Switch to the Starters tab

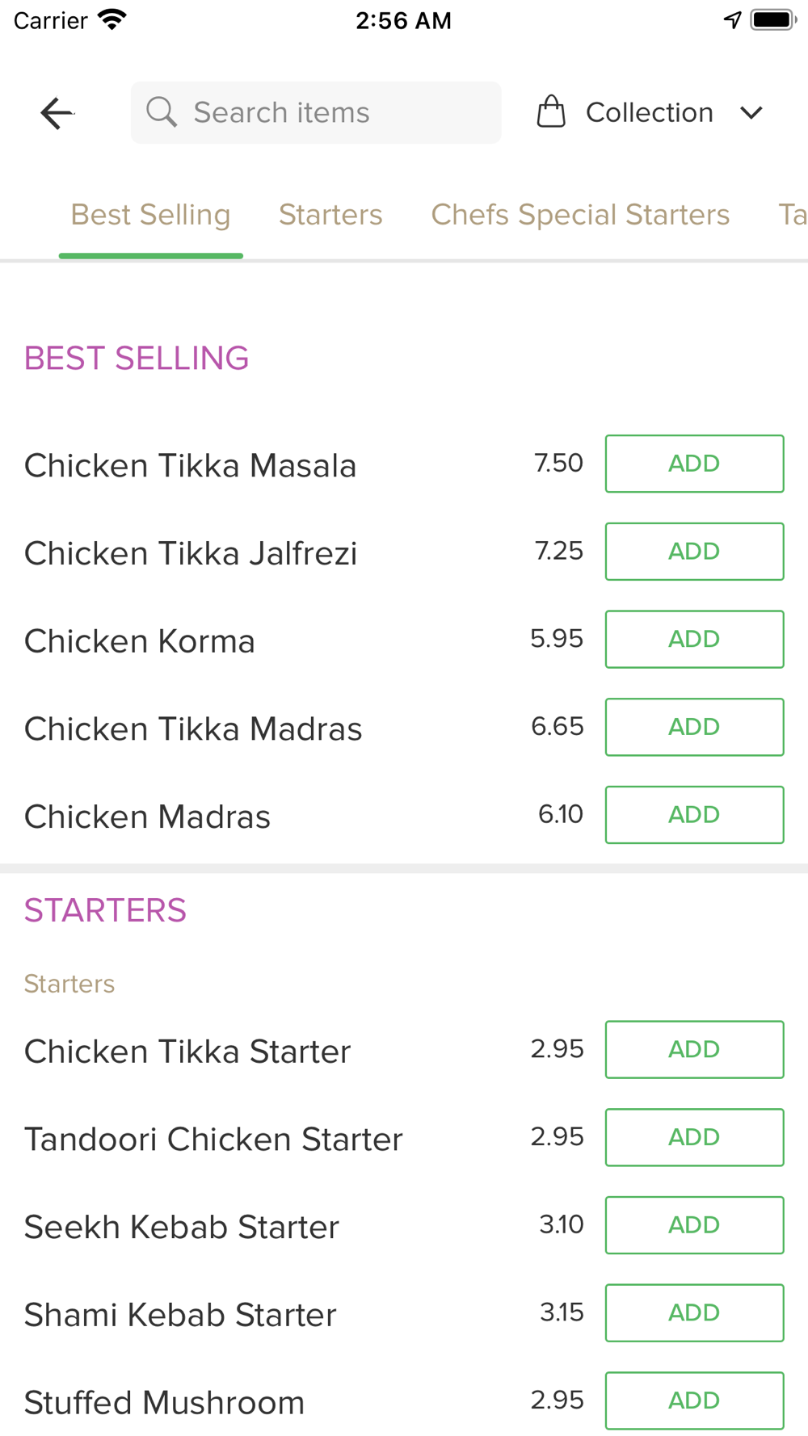pos(330,215)
